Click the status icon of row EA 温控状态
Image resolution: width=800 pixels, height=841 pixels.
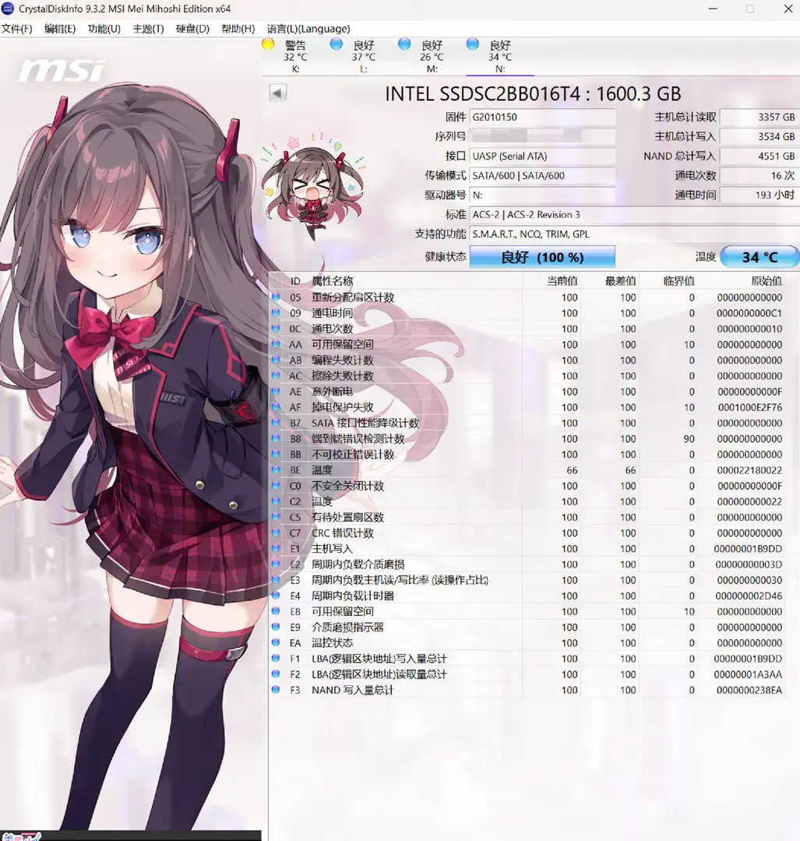(276, 642)
